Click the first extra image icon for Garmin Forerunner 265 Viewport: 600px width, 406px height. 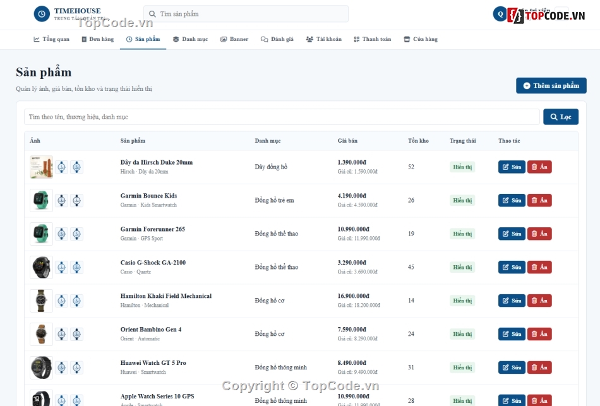coord(62,234)
